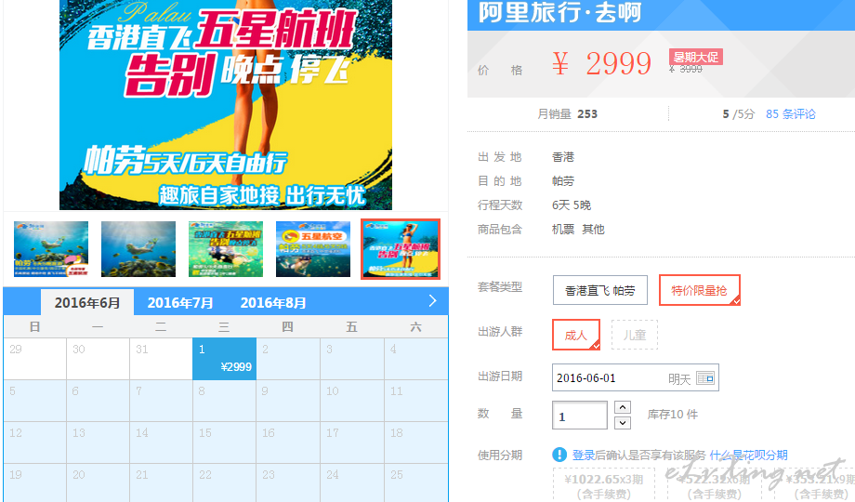Viewport: 855px width, 502px height.
Task: Show second thumbnail of sea turtle
Action: point(138,249)
